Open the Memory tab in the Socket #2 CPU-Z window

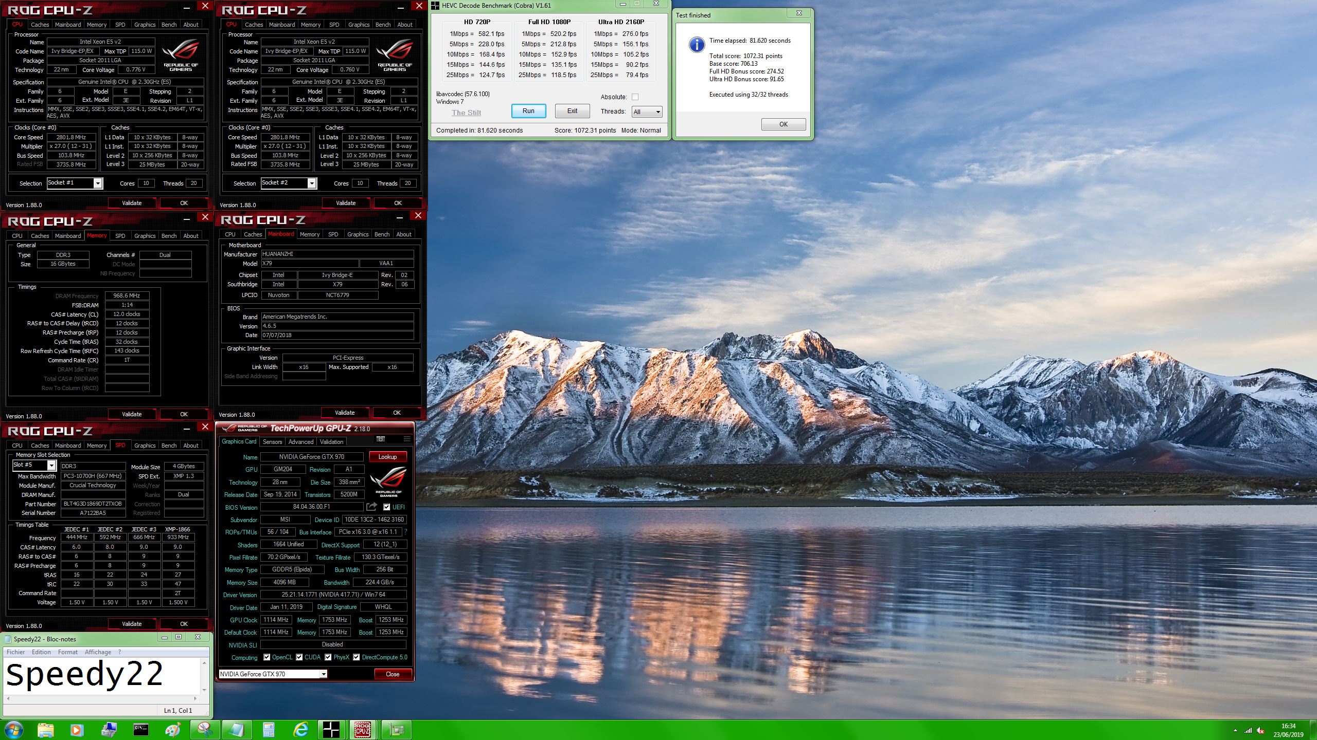[310, 25]
